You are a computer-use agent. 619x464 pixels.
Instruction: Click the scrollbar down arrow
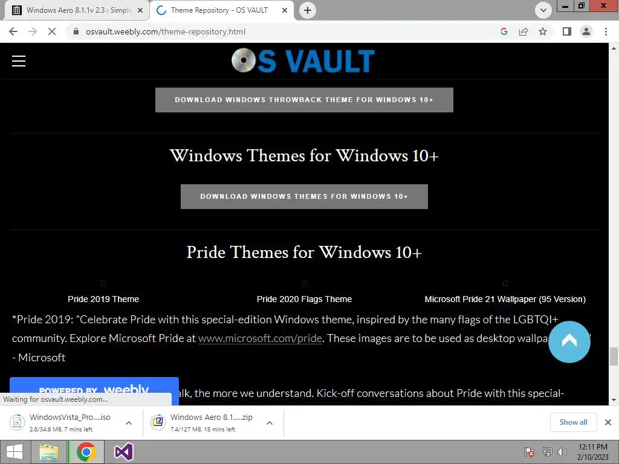[x=614, y=400]
